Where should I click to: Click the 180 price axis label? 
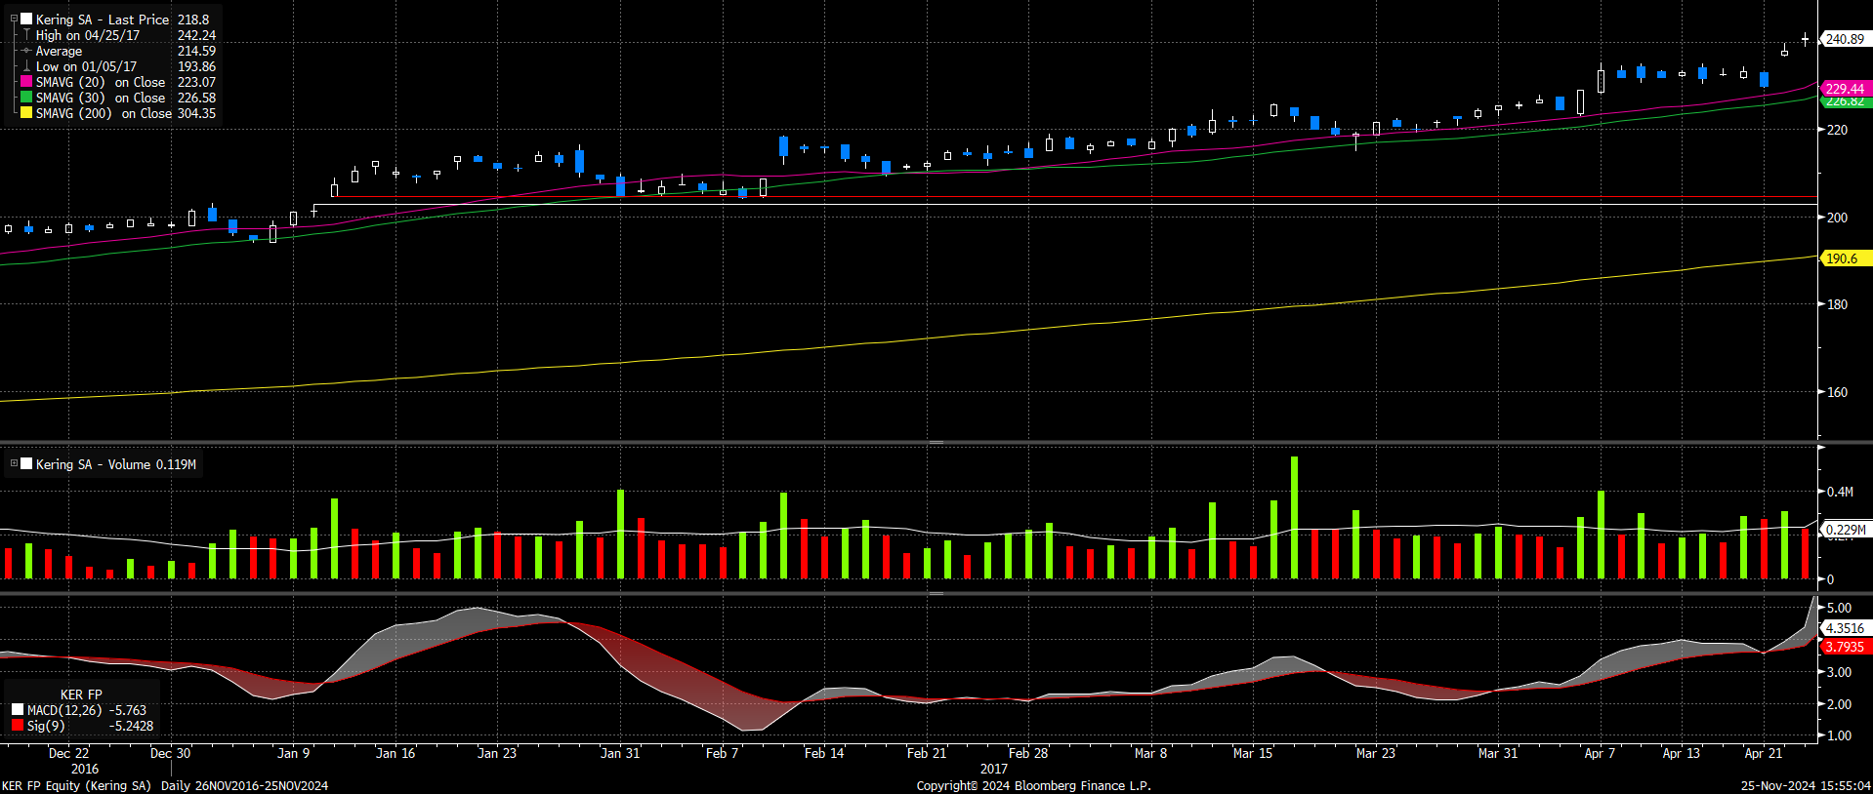click(1837, 304)
